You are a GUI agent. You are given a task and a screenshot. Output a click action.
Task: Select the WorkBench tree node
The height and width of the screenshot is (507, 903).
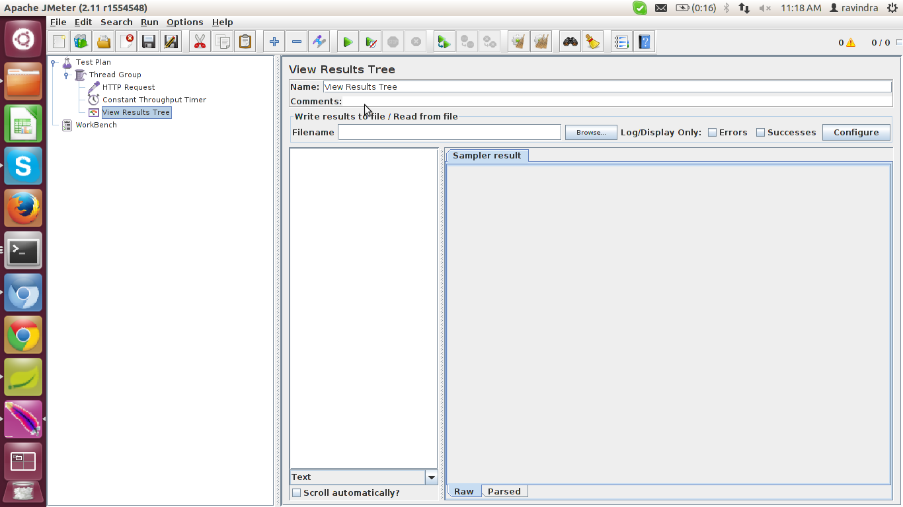96,125
